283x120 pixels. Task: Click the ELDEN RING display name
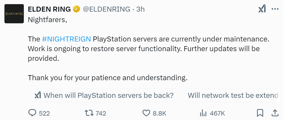click(x=49, y=9)
